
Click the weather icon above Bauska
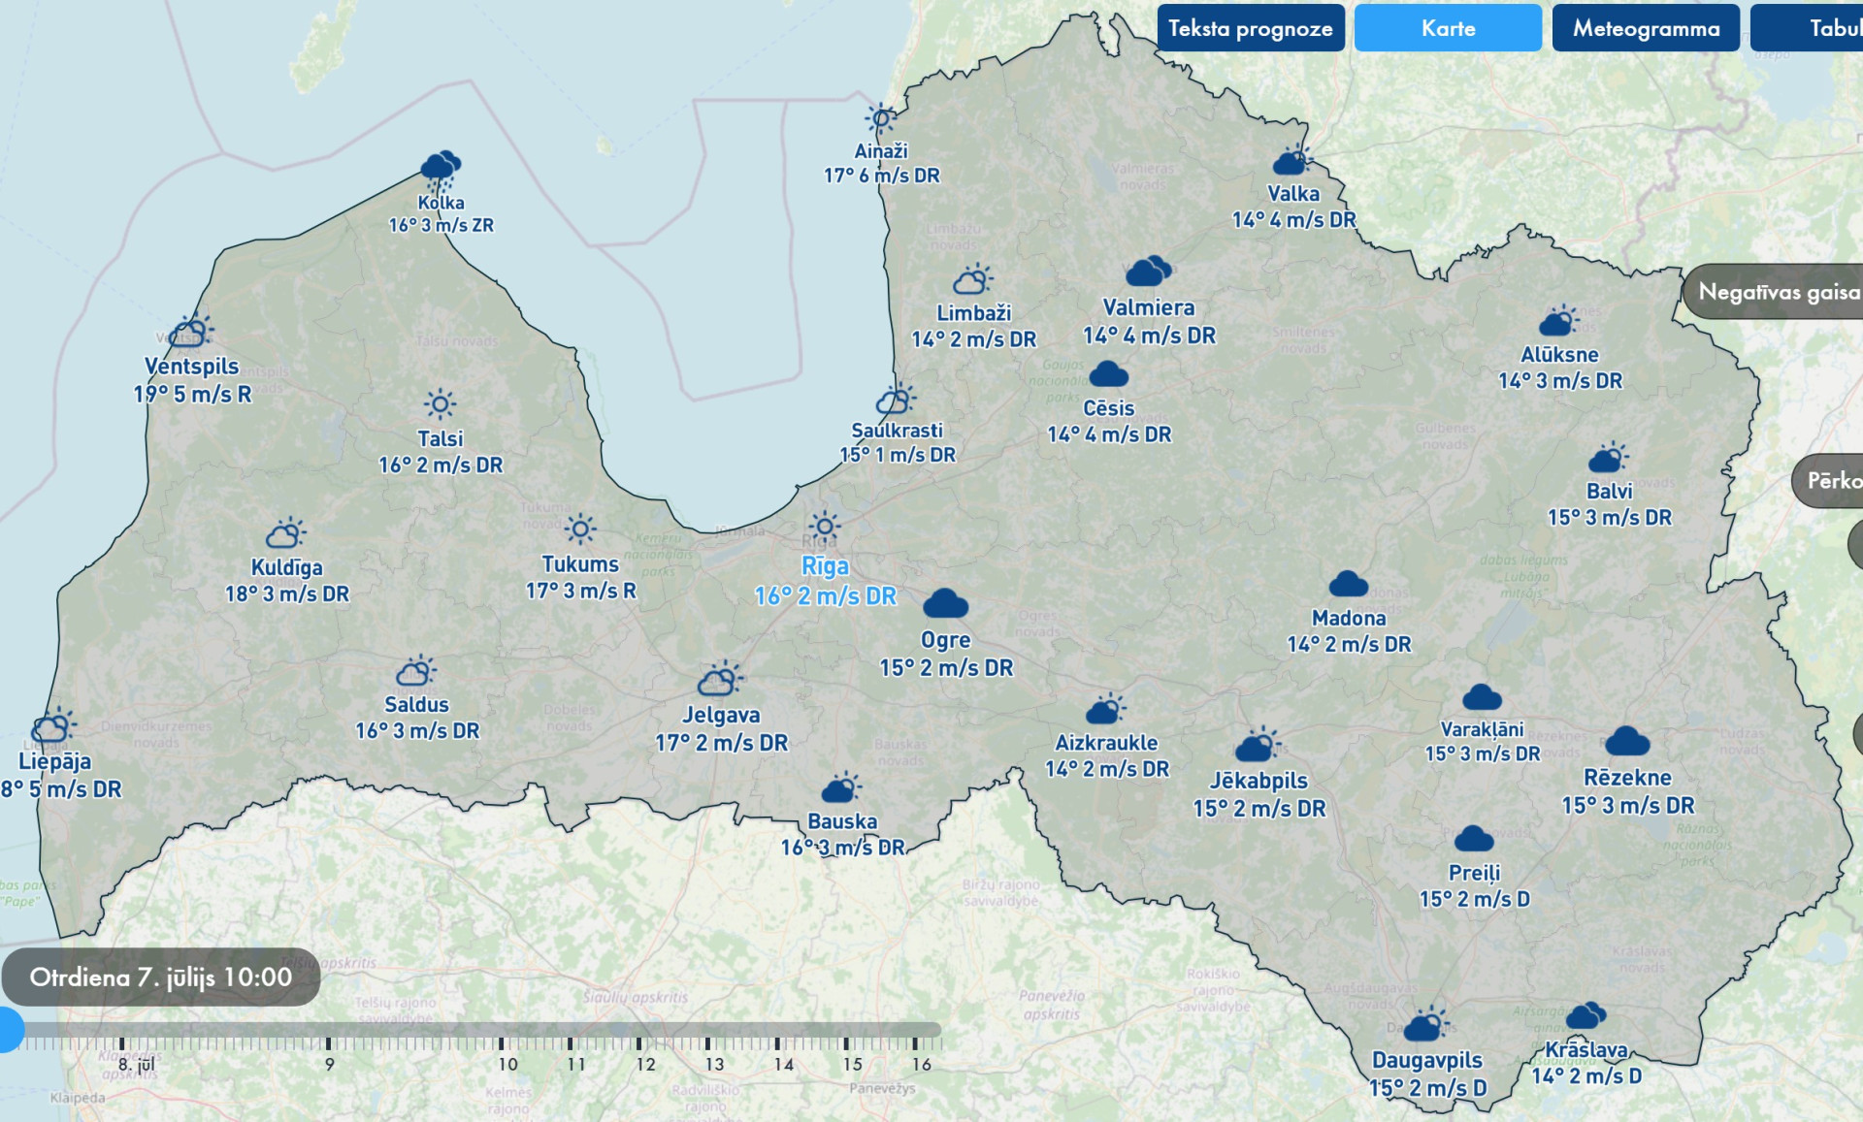pyautogui.click(x=841, y=788)
